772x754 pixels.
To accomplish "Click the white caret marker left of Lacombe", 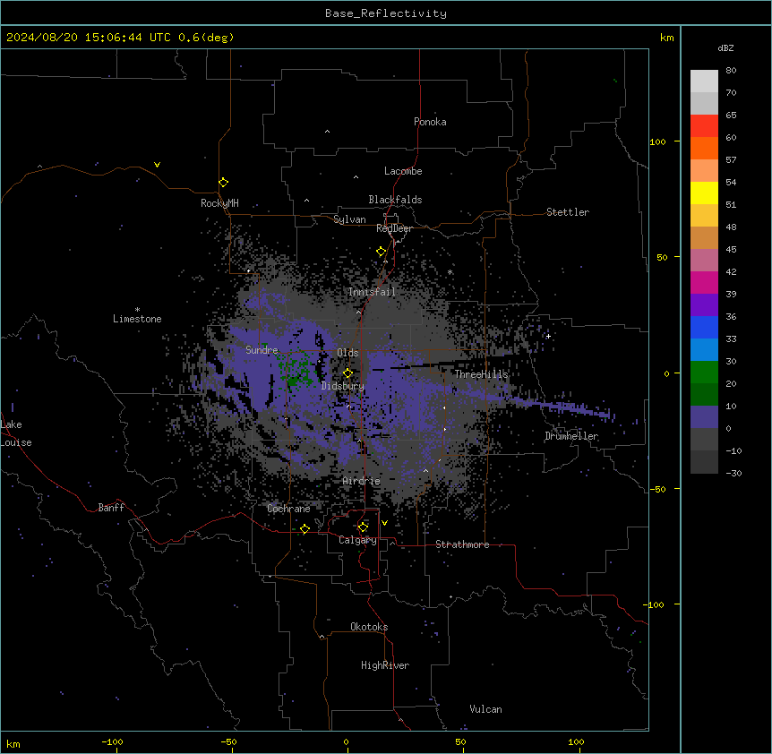I will tap(356, 177).
